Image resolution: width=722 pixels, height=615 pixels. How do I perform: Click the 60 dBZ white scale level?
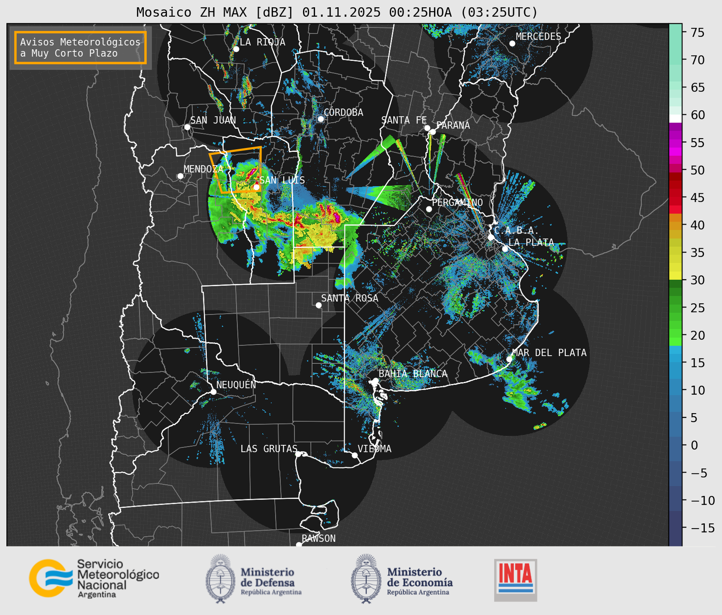tap(675, 118)
